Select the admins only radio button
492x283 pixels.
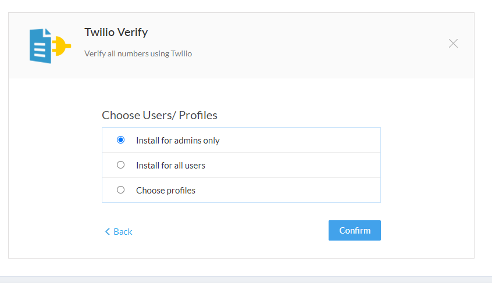(x=120, y=140)
